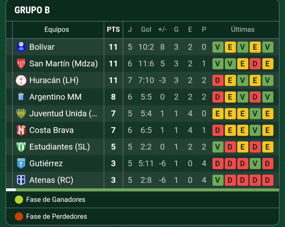Click Estudiantes (SL) green shield icon
Viewport: 285px width, 227px height.
(x=21, y=147)
